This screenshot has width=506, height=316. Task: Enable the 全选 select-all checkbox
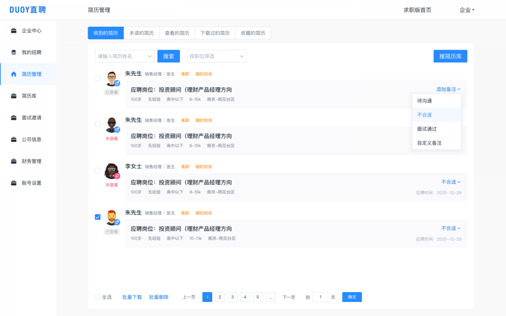point(97,297)
